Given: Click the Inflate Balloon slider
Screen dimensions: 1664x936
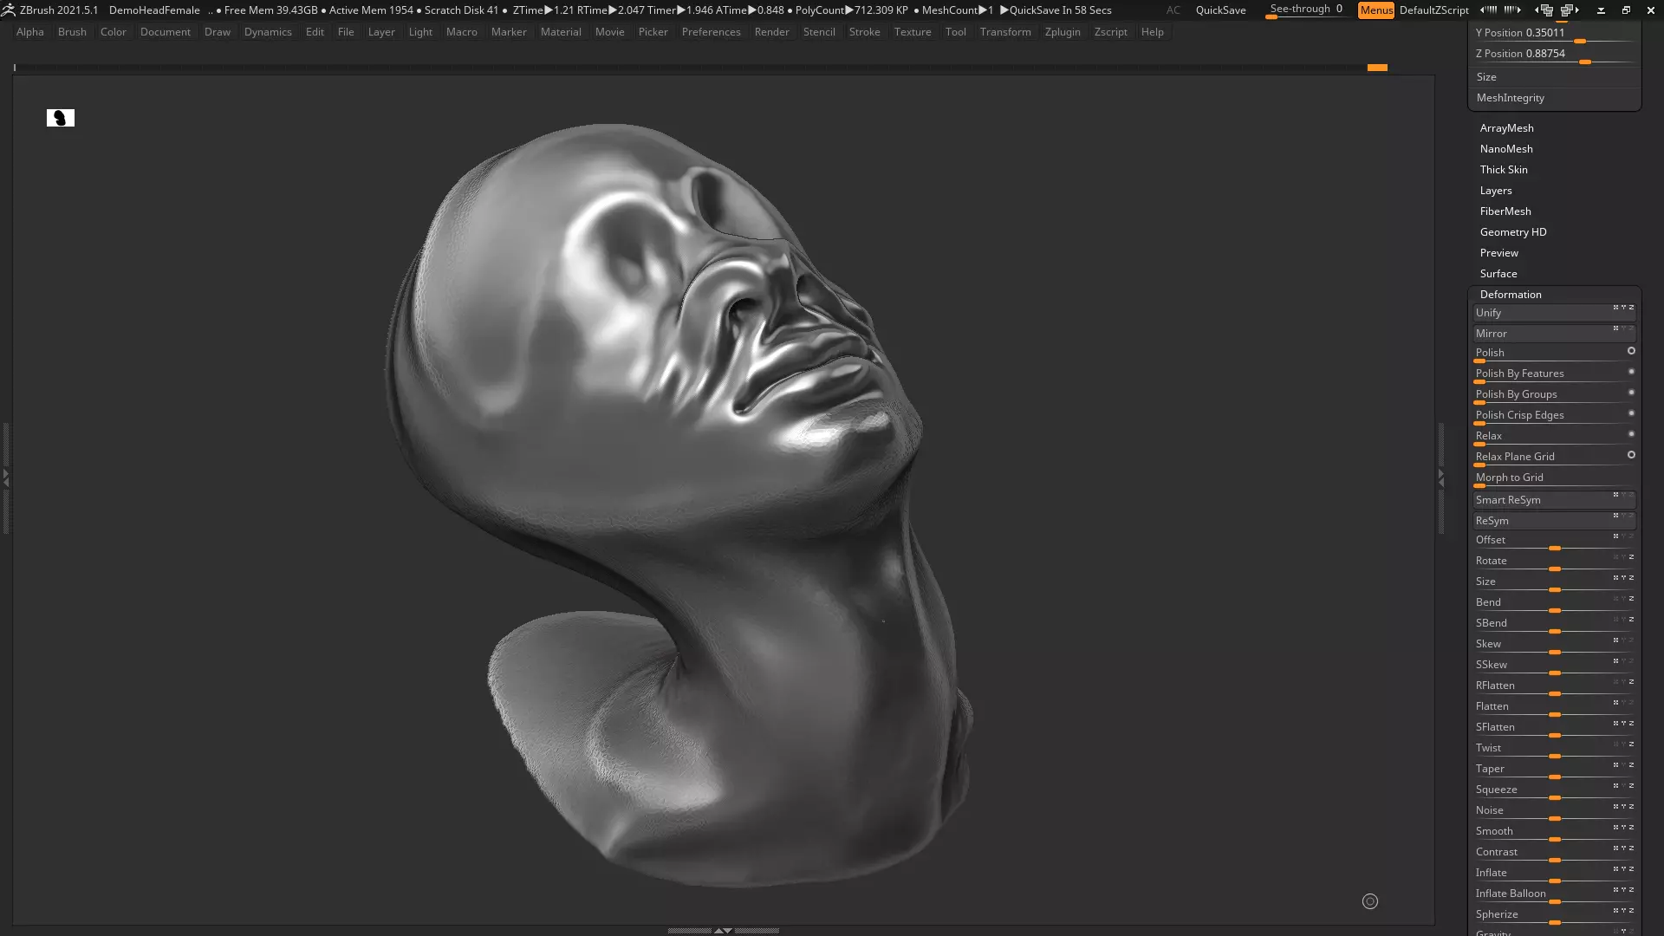Looking at the screenshot, I should click(1553, 894).
